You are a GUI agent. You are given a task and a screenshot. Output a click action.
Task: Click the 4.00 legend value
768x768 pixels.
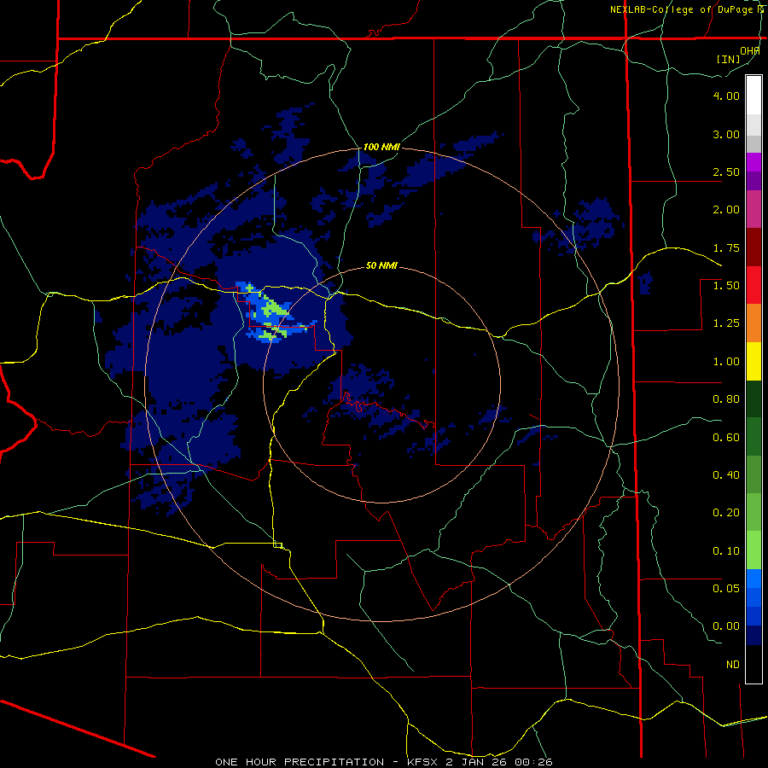726,96
